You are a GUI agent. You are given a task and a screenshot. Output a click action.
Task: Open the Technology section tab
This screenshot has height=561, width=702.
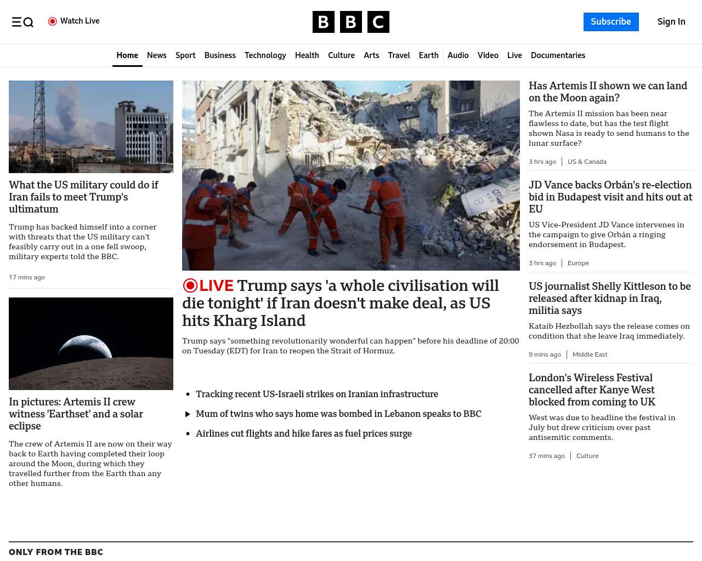[x=265, y=55]
